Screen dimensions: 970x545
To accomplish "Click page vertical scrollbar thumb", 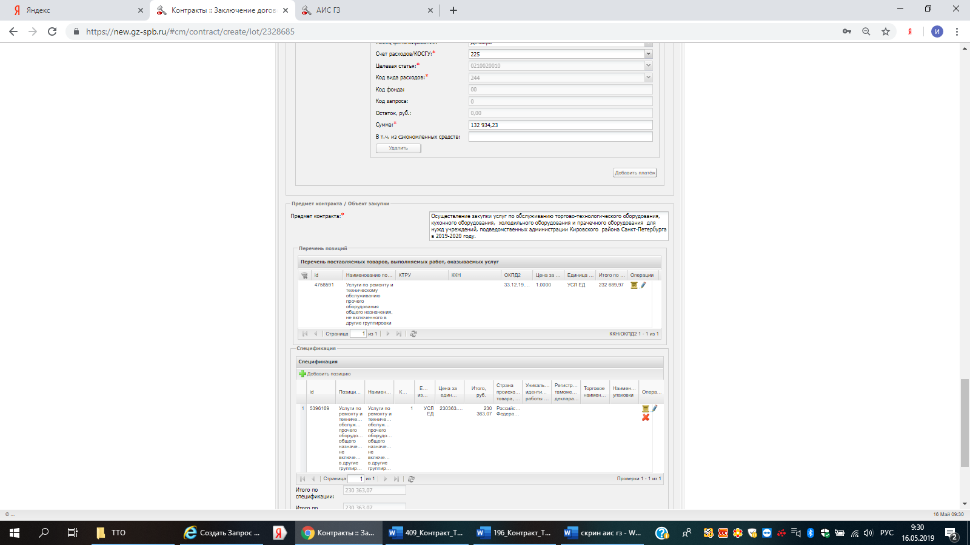I will point(965,423).
